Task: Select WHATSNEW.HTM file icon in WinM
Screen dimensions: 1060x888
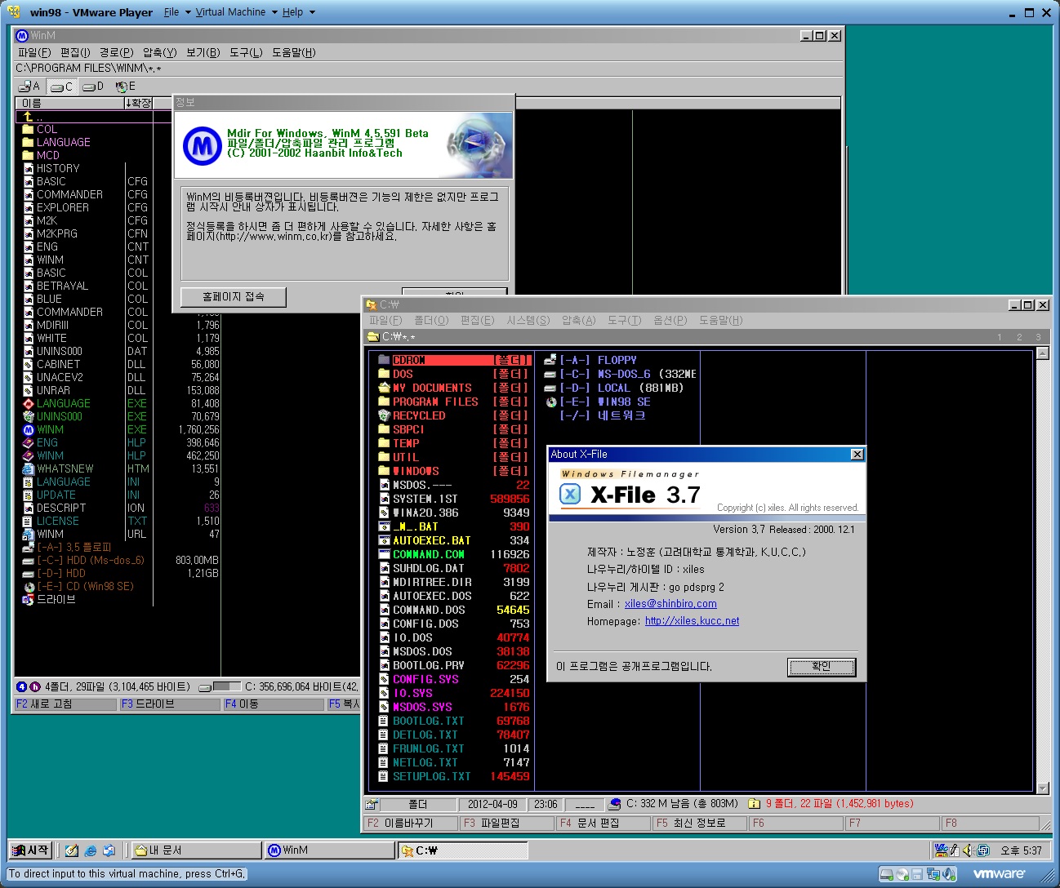Action: click(29, 468)
